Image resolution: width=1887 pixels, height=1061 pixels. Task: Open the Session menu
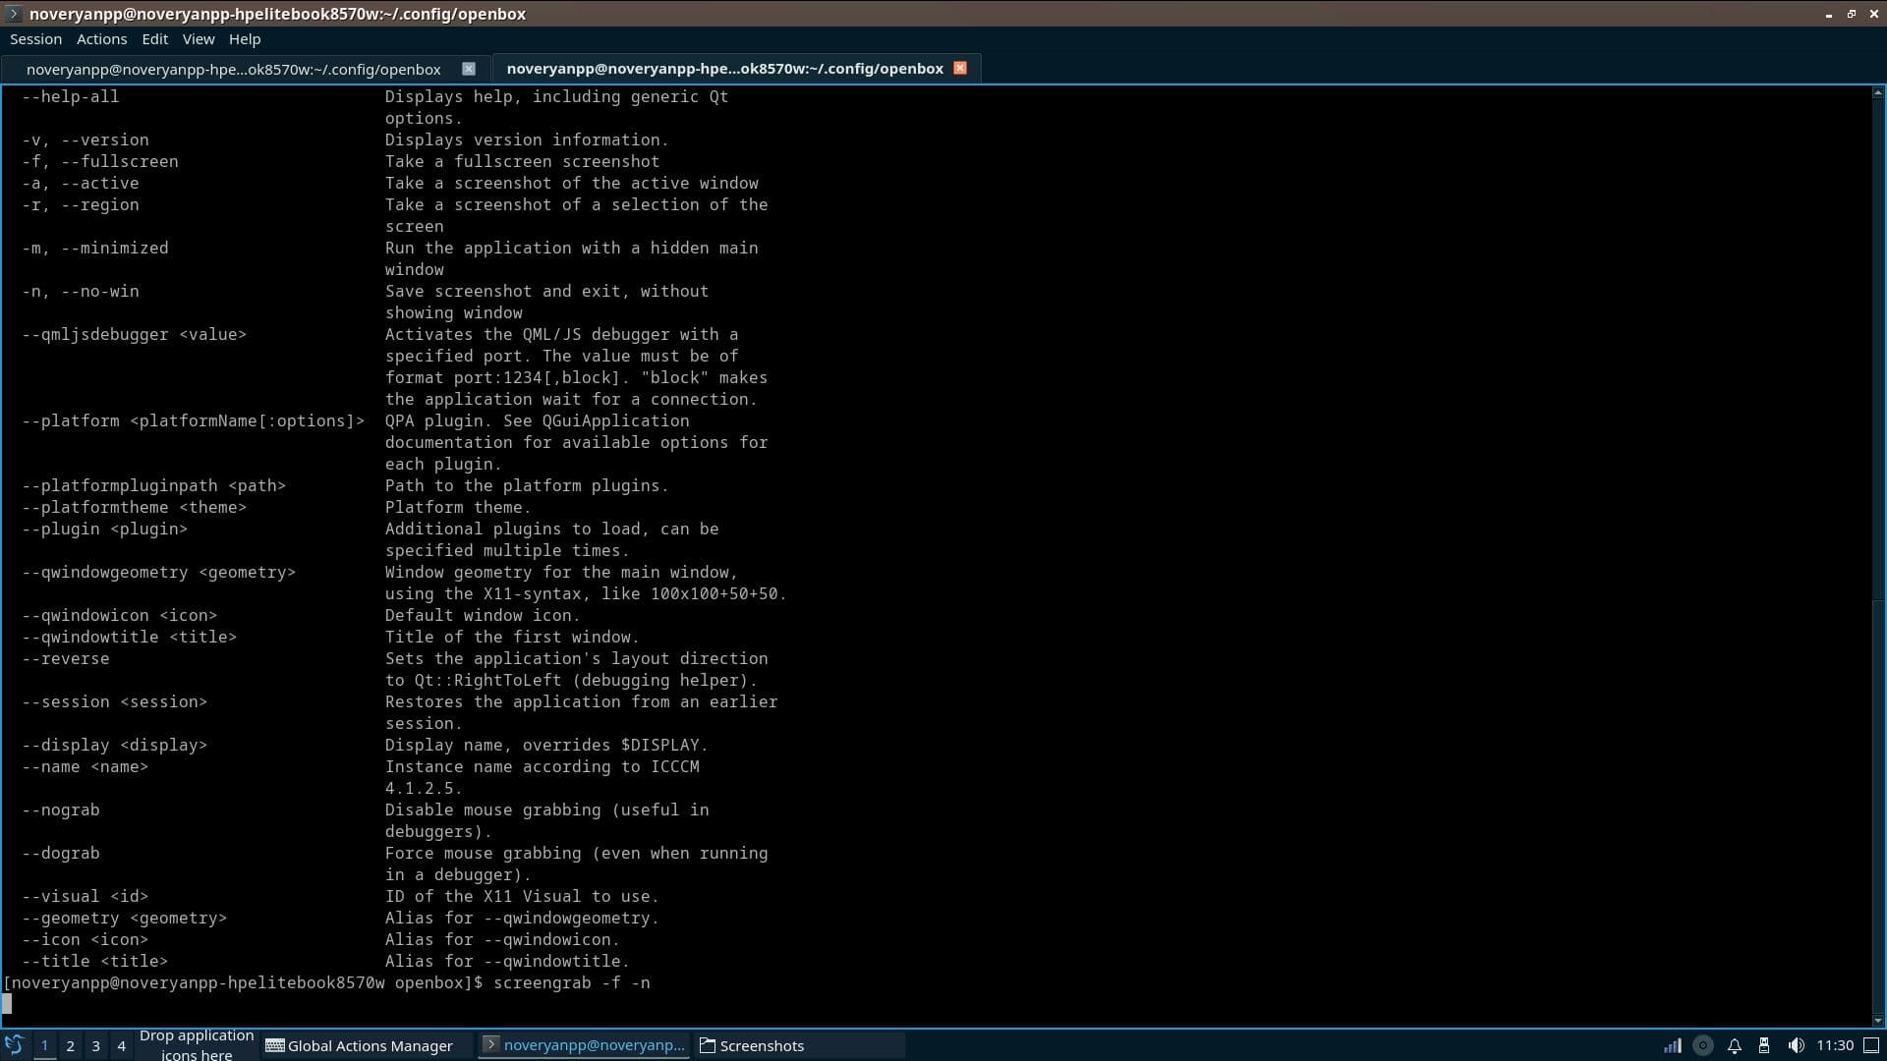point(35,39)
